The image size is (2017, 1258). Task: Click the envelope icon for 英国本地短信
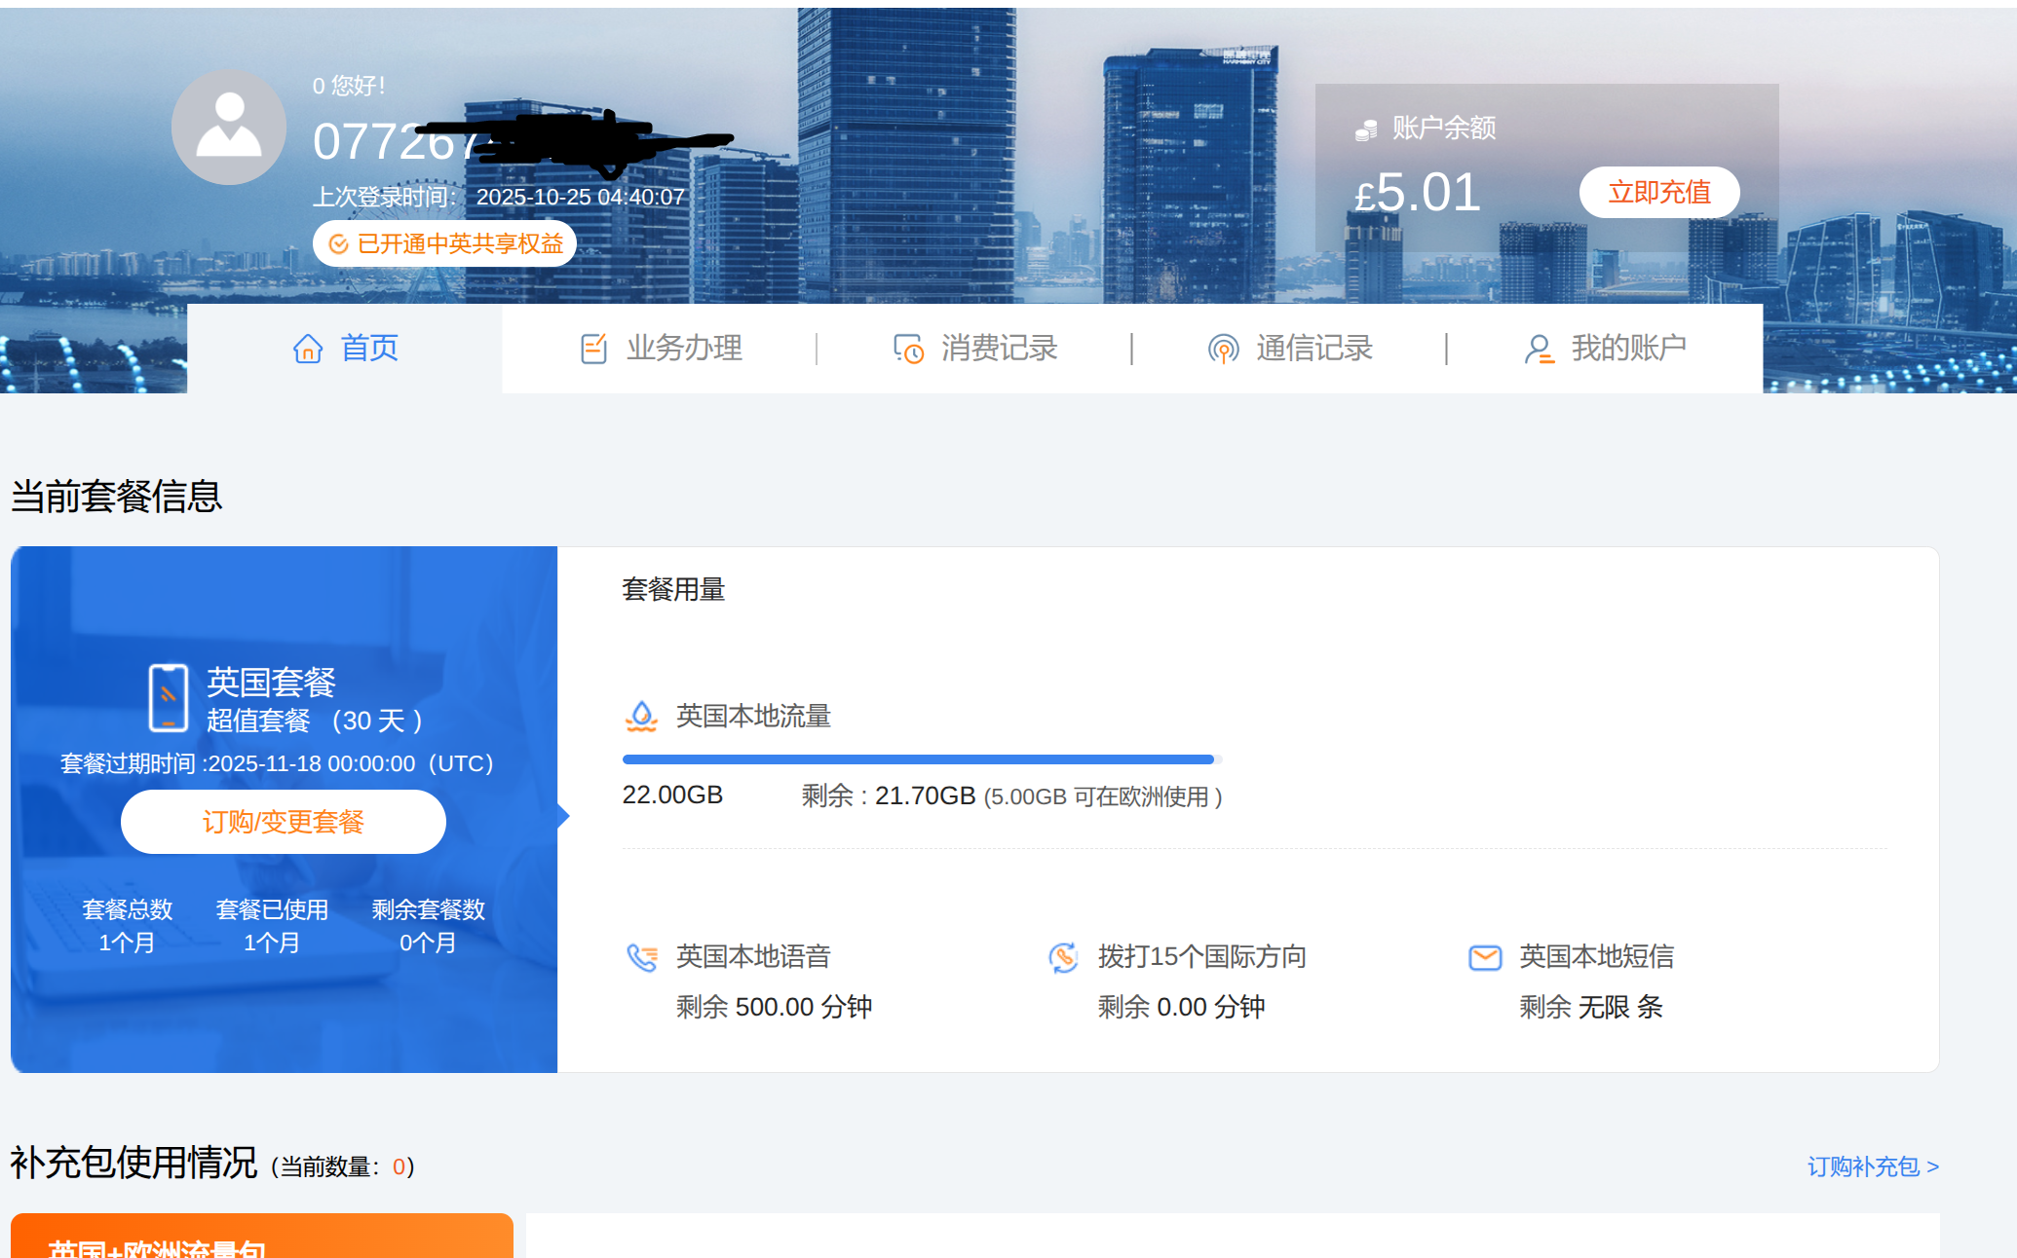point(1484,957)
